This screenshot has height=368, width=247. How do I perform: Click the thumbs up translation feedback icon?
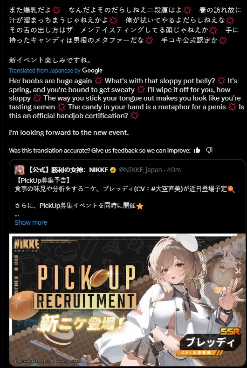point(197,150)
